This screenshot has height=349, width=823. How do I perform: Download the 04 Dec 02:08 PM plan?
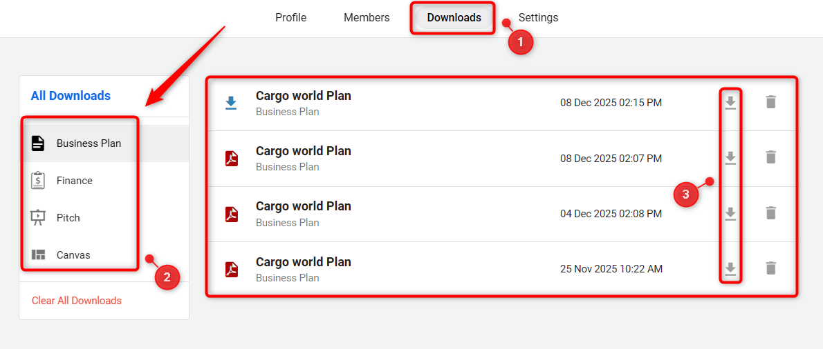(x=730, y=214)
